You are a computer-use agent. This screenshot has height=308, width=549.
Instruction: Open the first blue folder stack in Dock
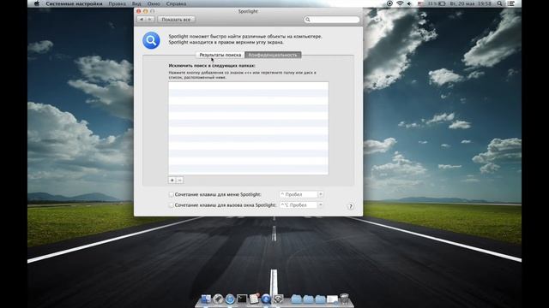296,299
